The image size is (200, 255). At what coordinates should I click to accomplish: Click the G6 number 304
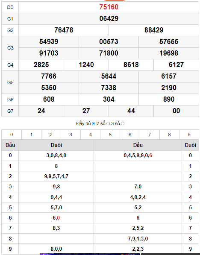109,100
